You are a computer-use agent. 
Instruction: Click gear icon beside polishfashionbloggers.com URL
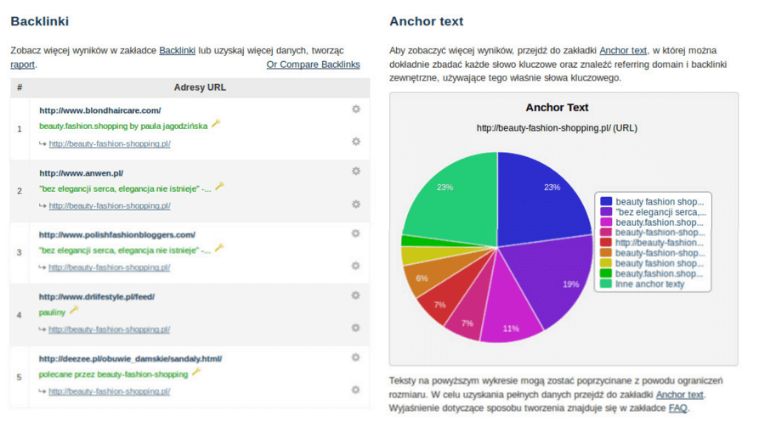356,233
